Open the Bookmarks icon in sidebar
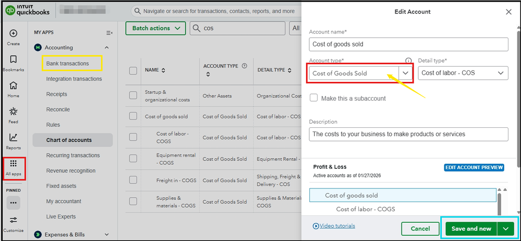 pyautogui.click(x=14, y=59)
